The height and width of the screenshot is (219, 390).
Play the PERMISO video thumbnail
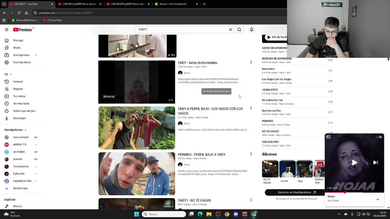pos(137,174)
